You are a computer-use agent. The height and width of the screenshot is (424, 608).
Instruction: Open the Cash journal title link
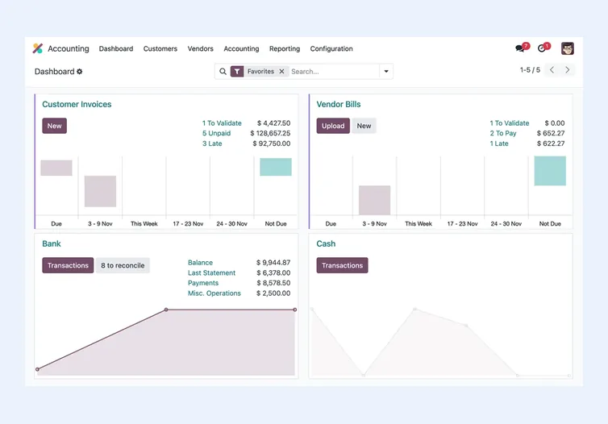tap(326, 243)
